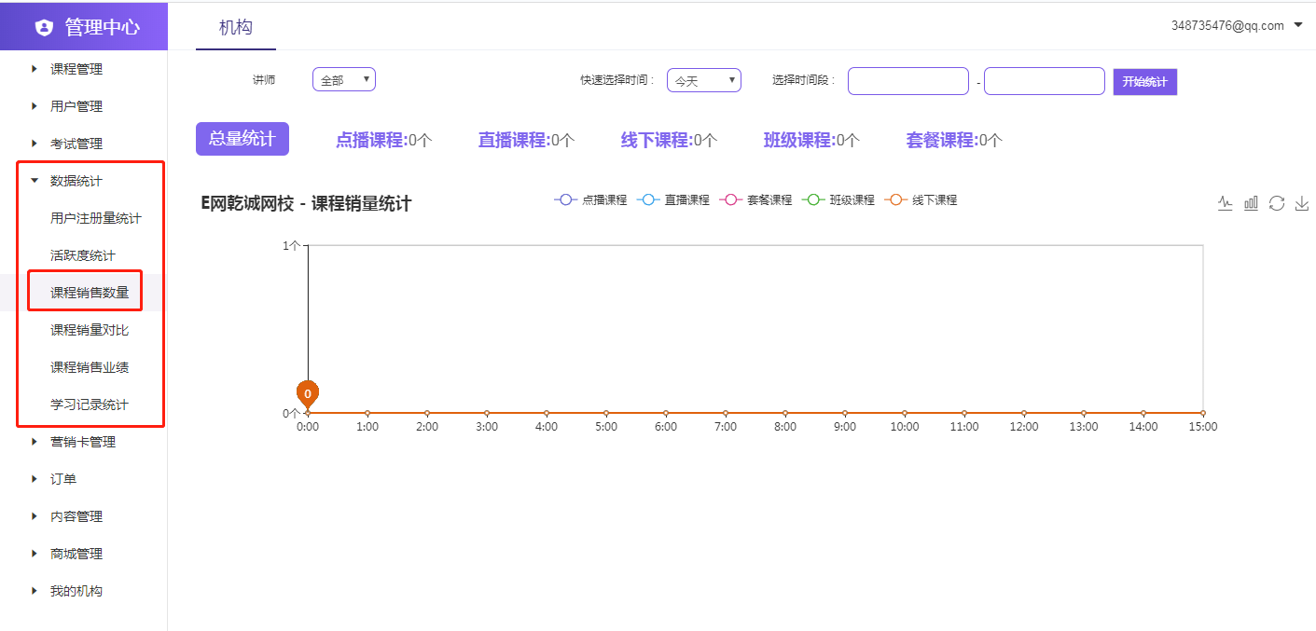Download chart as image icon
This screenshot has height=631, width=1316.
pyautogui.click(x=1302, y=203)
